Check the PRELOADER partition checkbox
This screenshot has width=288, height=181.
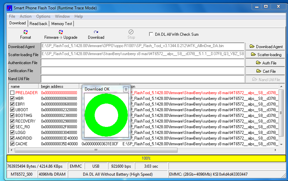12,93
